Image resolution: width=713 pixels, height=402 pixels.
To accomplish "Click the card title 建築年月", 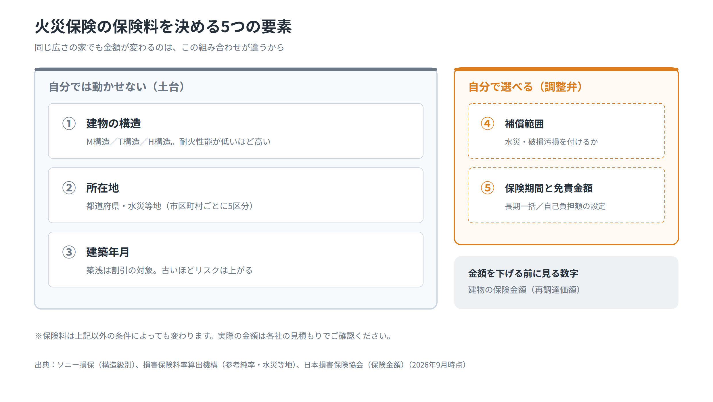I will (x=108, y=252).
